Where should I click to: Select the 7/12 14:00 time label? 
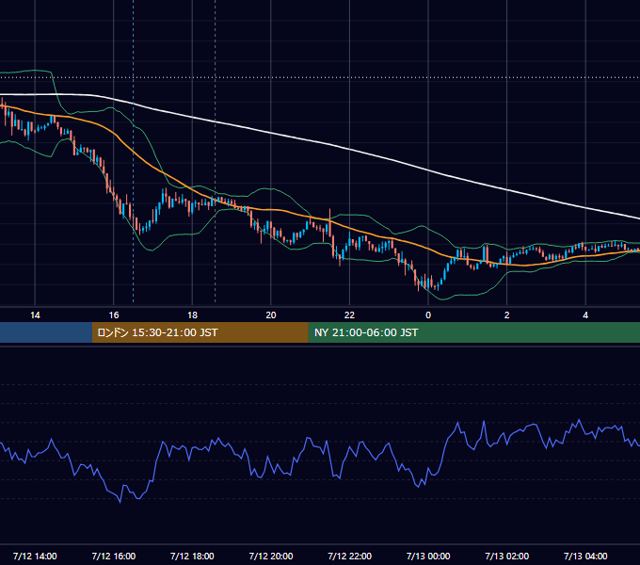[35, 556]
